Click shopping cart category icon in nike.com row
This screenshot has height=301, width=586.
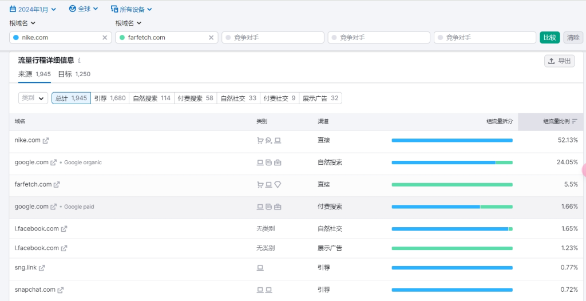click(x=260, y=141)
